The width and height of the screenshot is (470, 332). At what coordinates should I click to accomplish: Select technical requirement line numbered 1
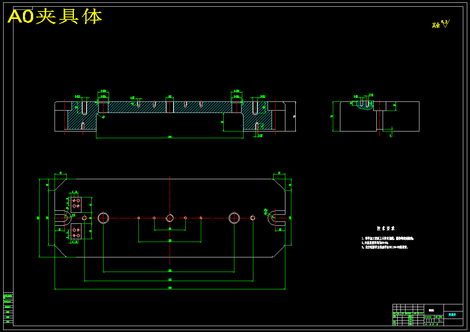tap(387, 238)
